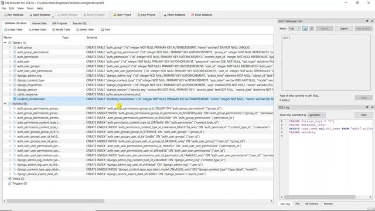Screen dimensions: 375x211
Task: Close the Edit Database Cell panel
Action: [x=372, y=21]
